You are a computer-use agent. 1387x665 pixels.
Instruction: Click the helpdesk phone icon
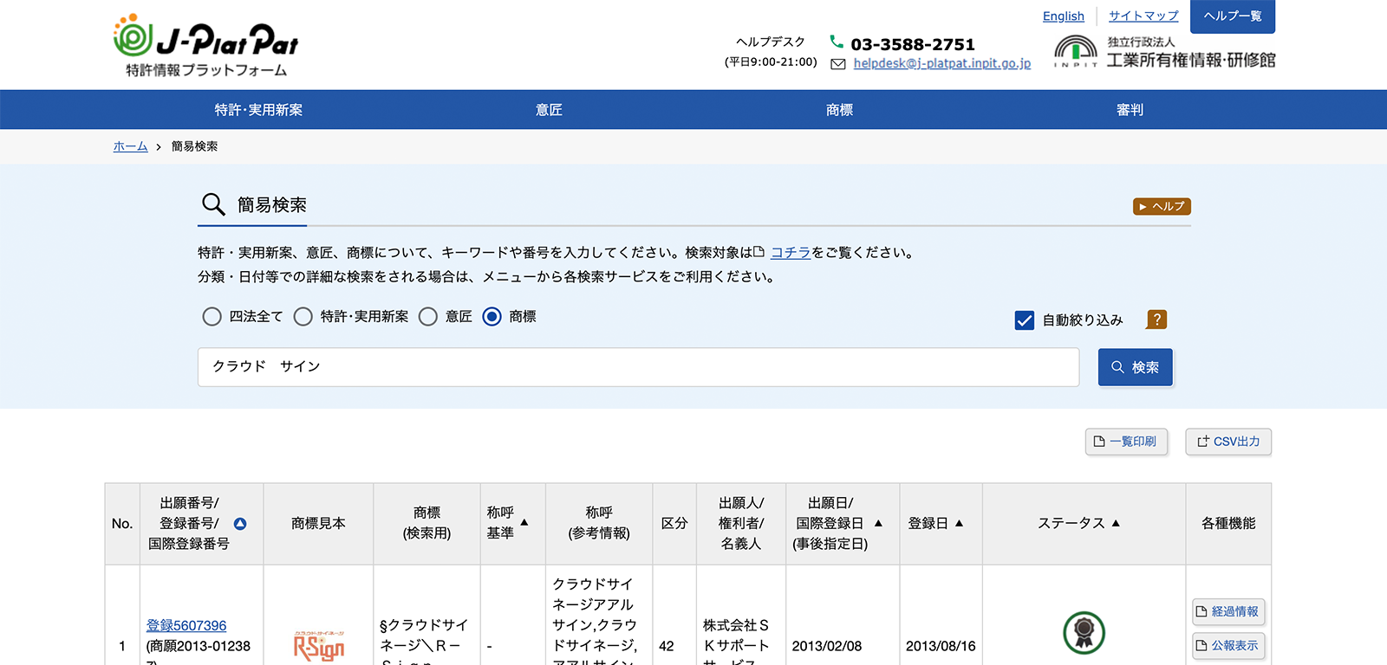837,42
